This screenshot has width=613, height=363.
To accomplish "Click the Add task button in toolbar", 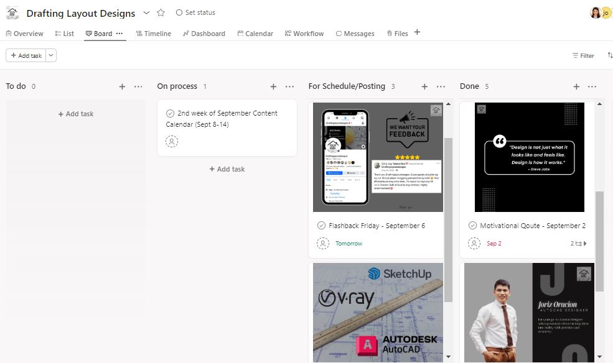I will [x=26, y=55].
